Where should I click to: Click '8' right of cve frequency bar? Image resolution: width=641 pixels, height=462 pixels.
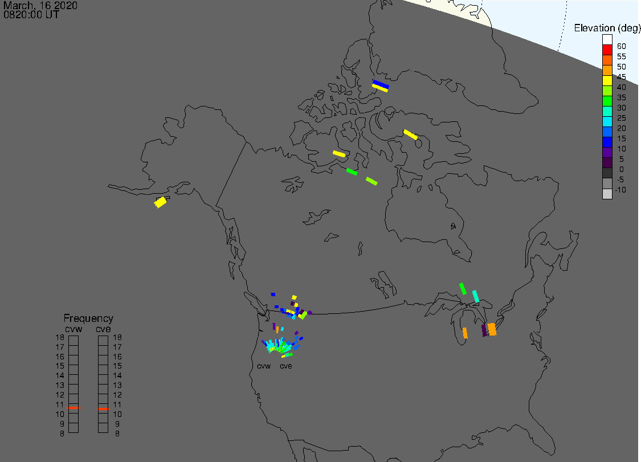pyautogui.click(x=117, y=434)
